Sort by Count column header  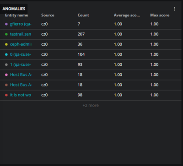pos(83,15)
